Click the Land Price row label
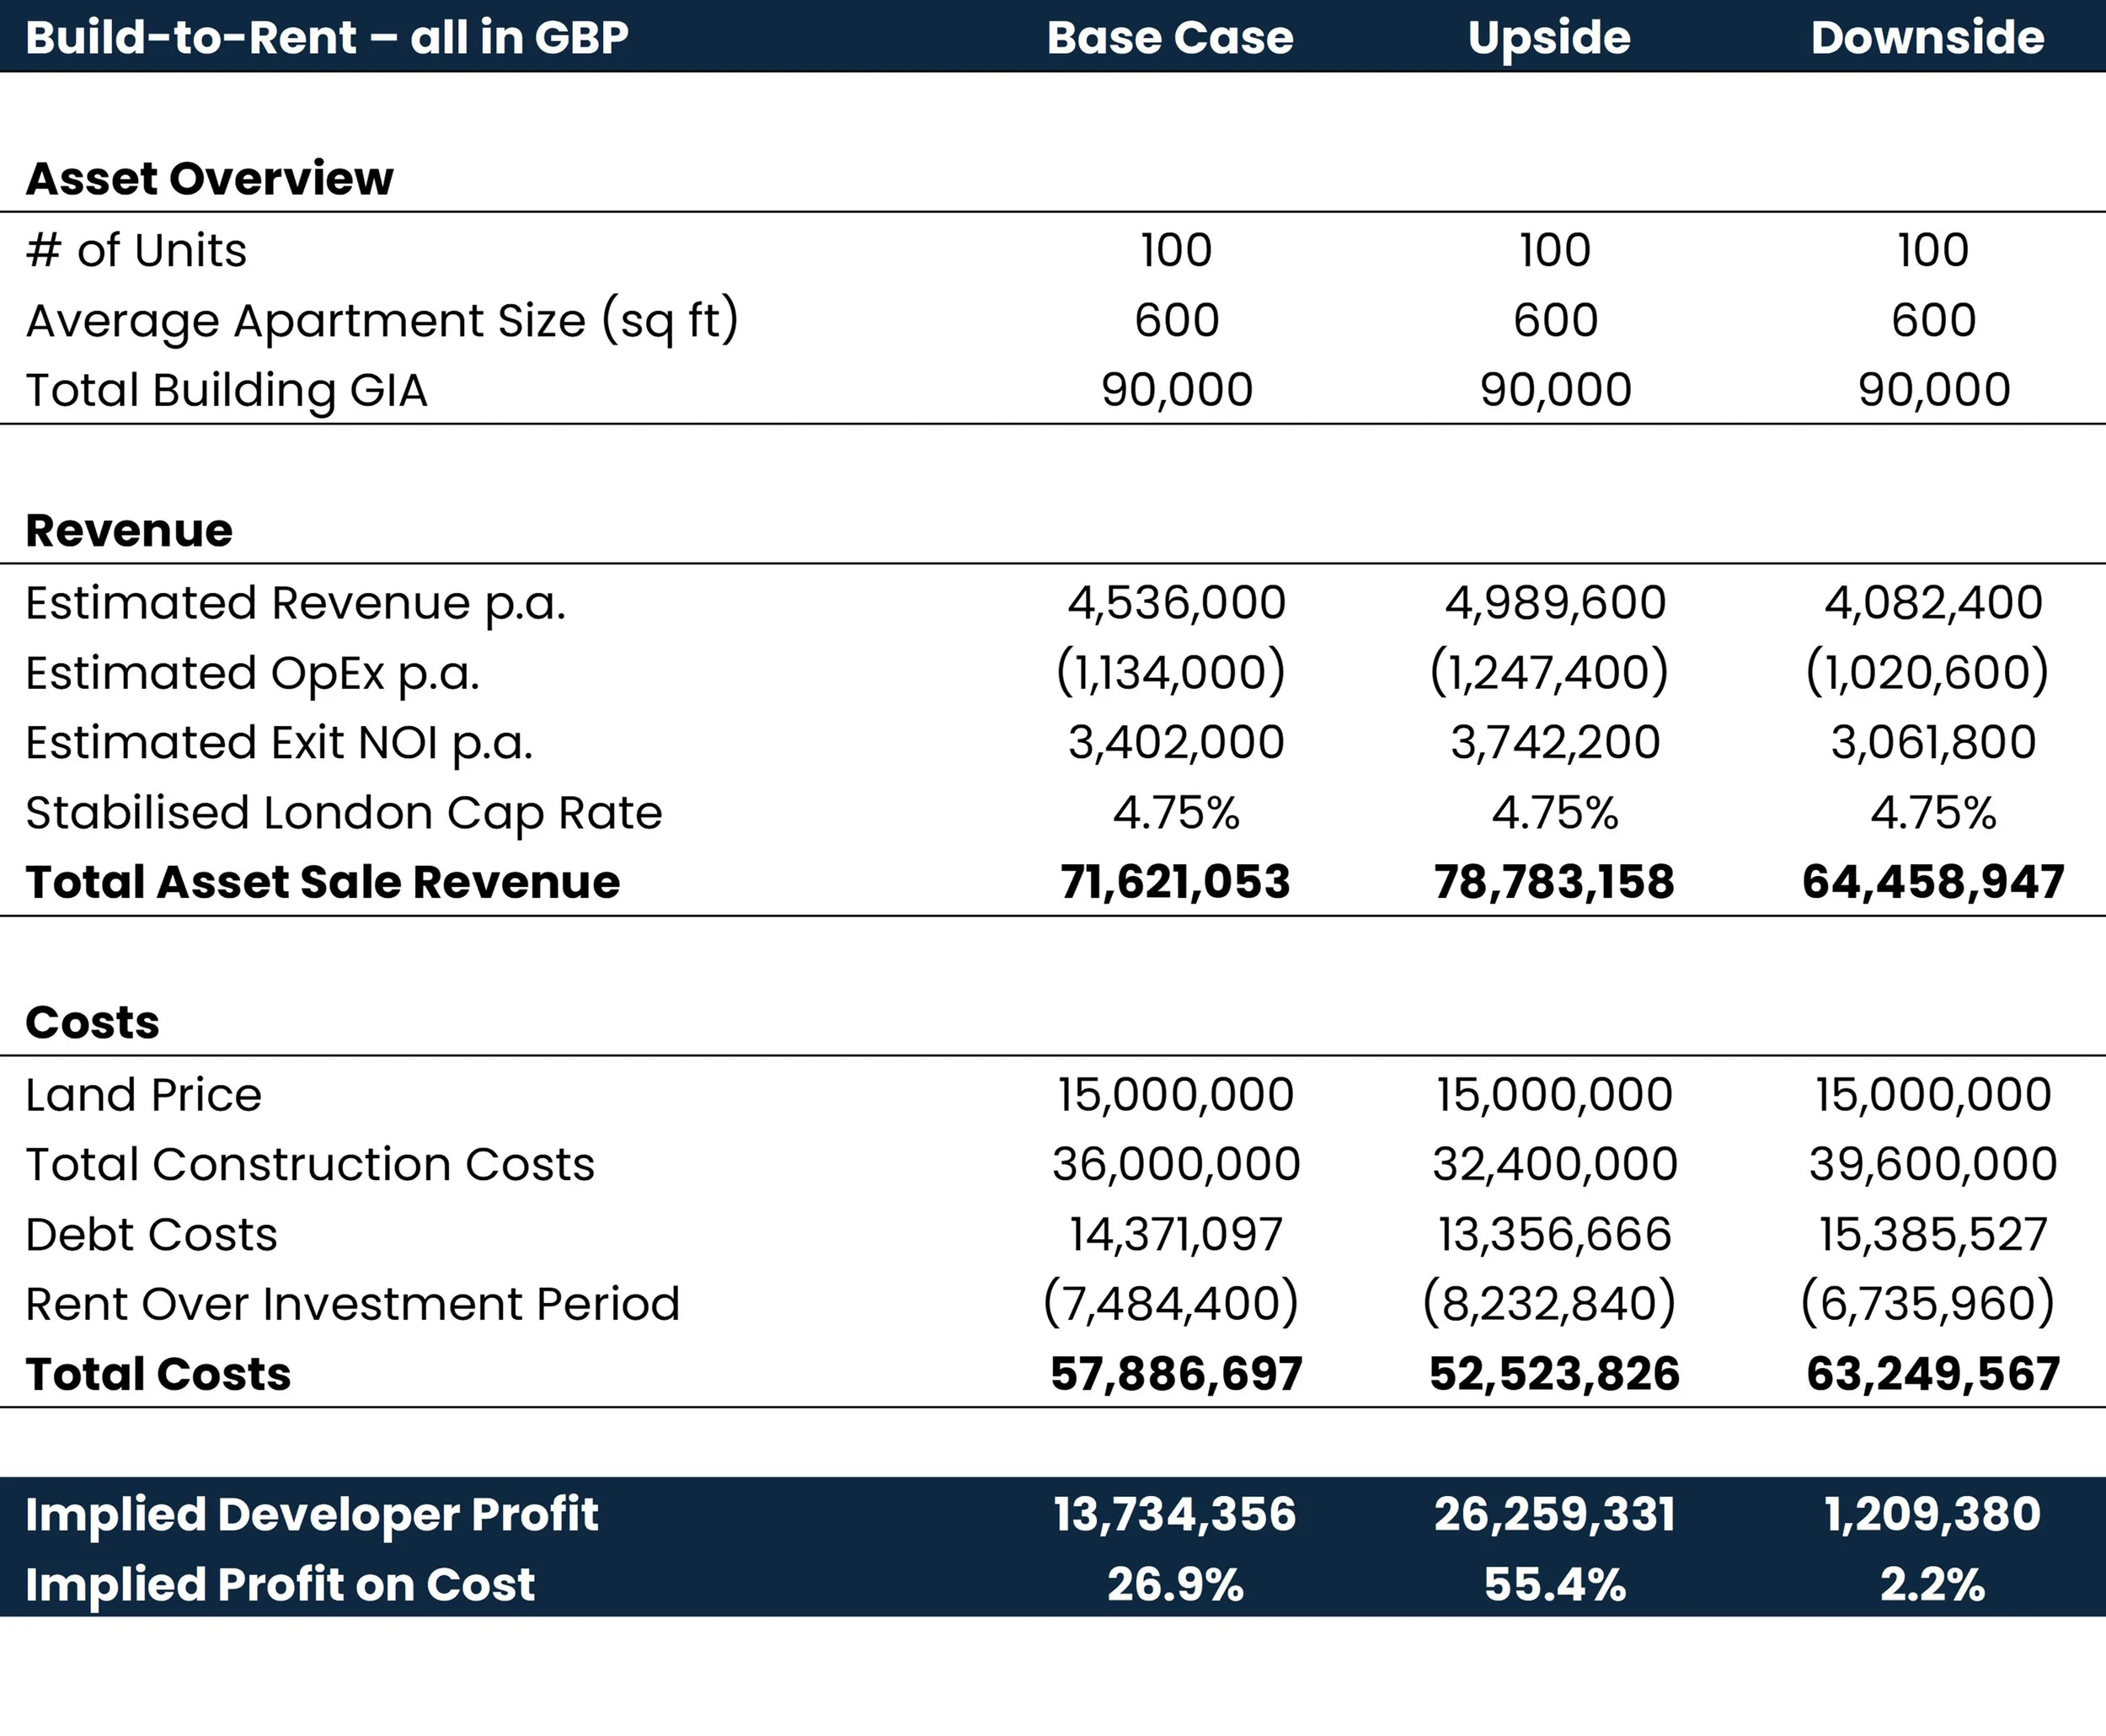Screen dimensions: 2106x1736 click(x=143, y=1094)
